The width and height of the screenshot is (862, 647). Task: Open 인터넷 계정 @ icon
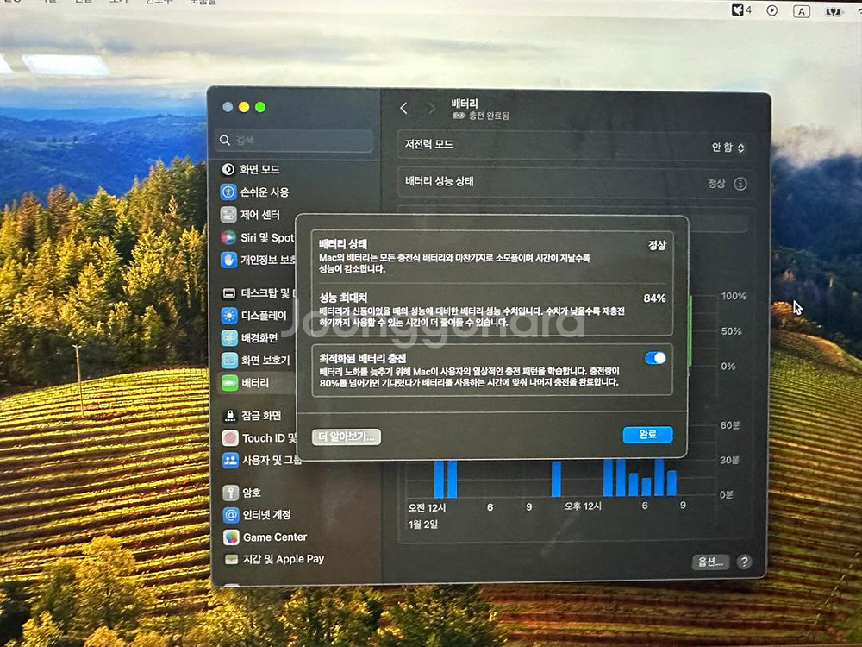[231, 515]
